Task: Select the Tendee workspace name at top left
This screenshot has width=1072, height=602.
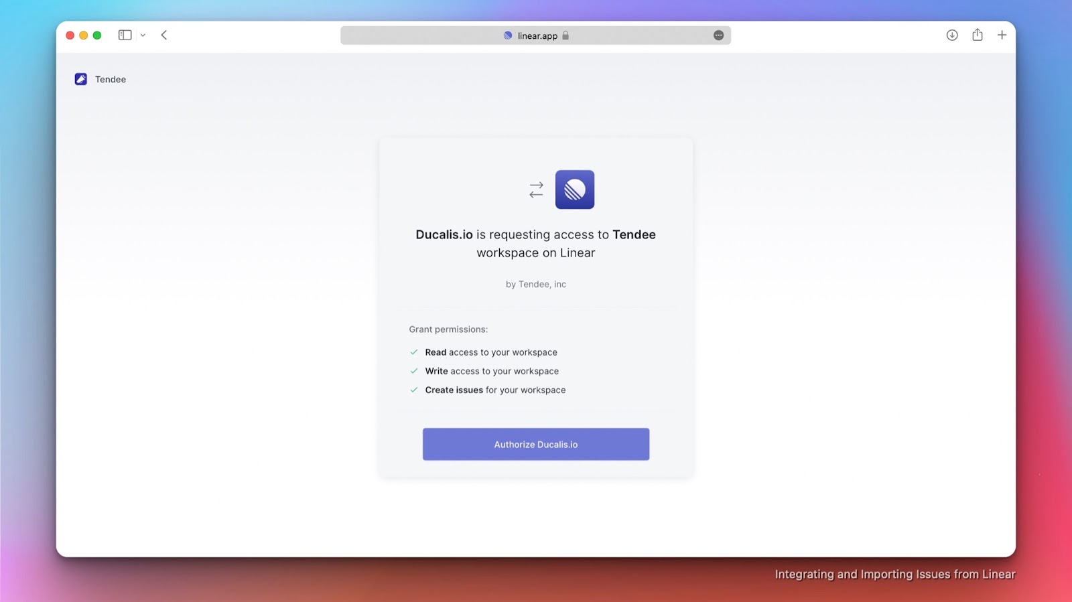Action: coord(111,79)
